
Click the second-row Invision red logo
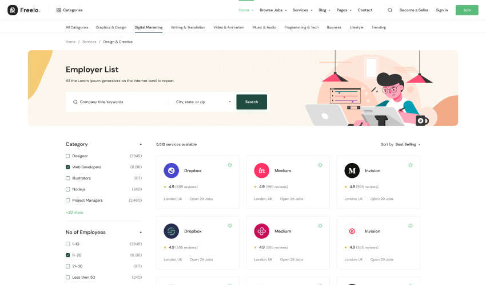[352, 231]
